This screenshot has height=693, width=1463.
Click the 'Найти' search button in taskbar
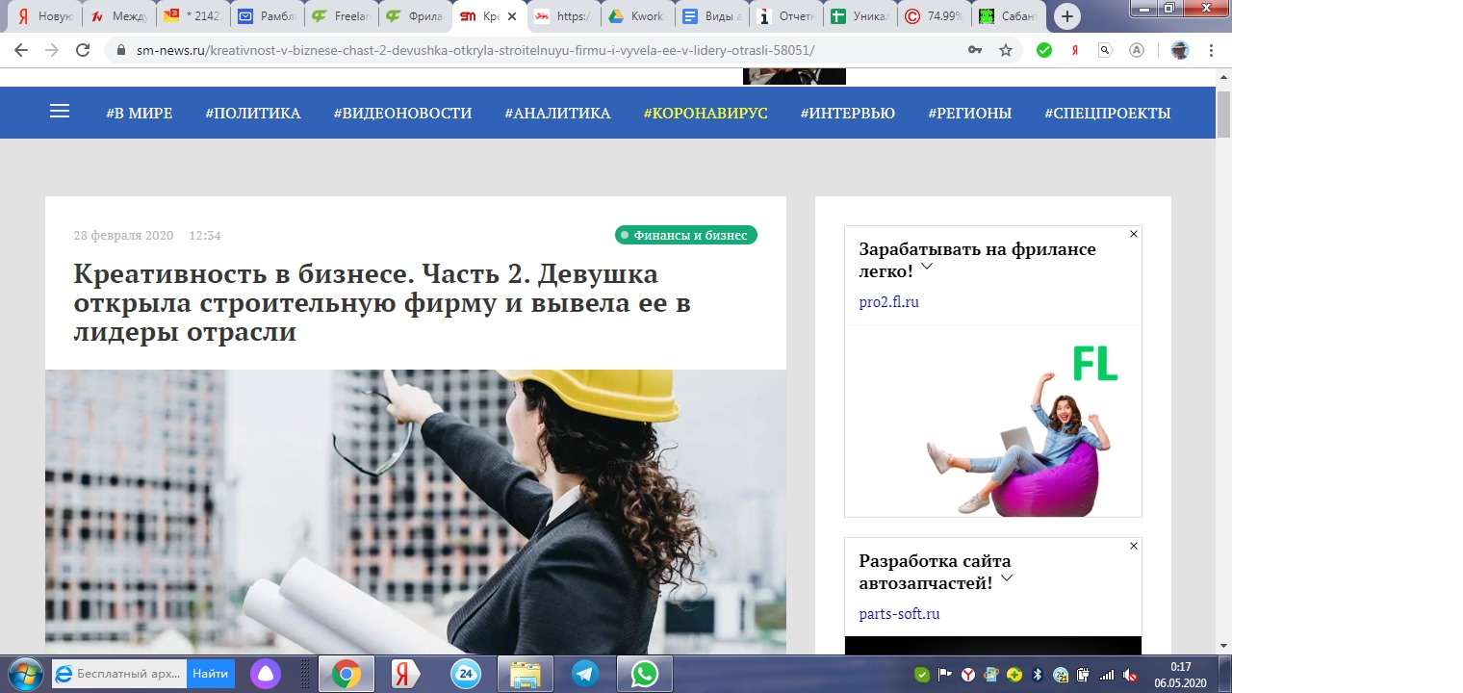click(211, 674)
